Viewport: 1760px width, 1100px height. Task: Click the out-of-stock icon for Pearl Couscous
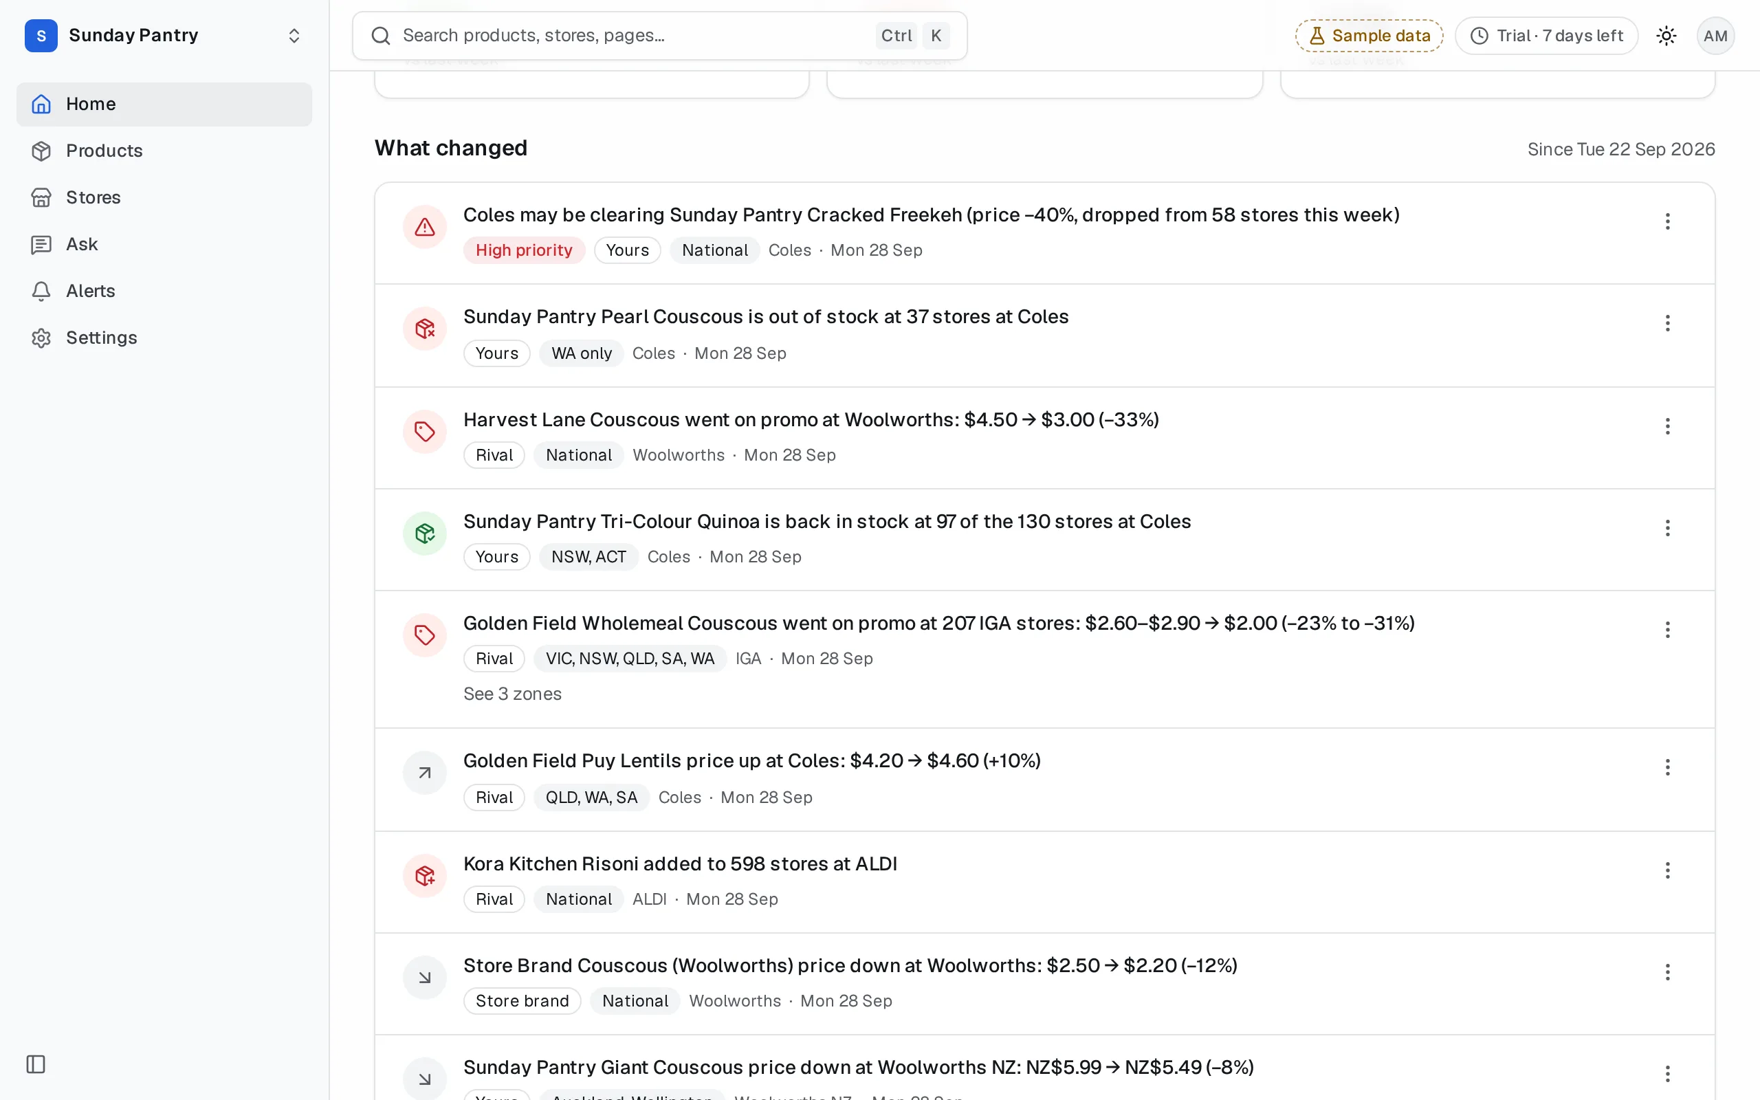(x=425, y=329)
